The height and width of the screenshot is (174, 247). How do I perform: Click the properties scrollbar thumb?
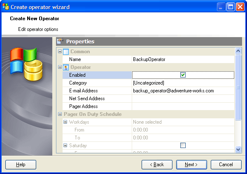(238, 87)
